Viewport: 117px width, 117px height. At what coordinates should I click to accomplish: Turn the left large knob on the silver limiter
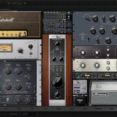tap(83, 65)
